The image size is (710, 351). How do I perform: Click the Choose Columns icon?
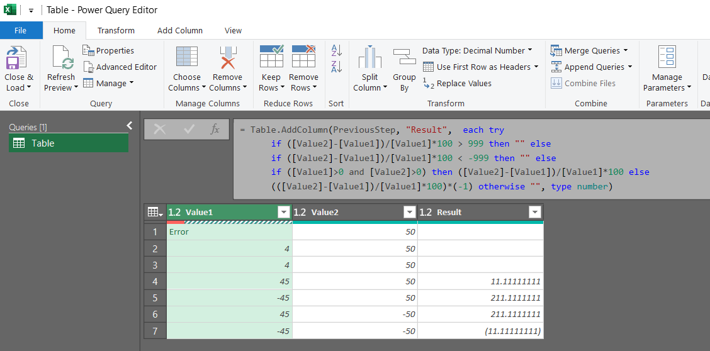pos(186,57)
